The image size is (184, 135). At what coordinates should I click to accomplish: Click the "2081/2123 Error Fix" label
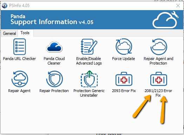click(x=158, y=93)
